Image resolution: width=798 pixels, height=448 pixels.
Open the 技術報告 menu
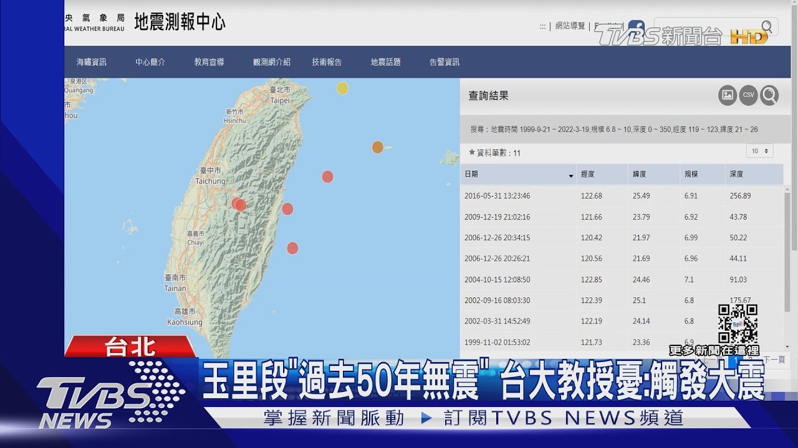coord(327,62)
